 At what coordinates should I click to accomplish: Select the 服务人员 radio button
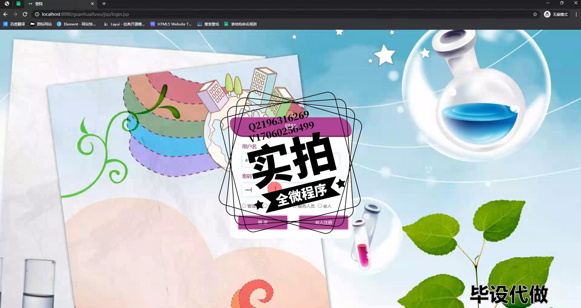(x=294, y=206)
